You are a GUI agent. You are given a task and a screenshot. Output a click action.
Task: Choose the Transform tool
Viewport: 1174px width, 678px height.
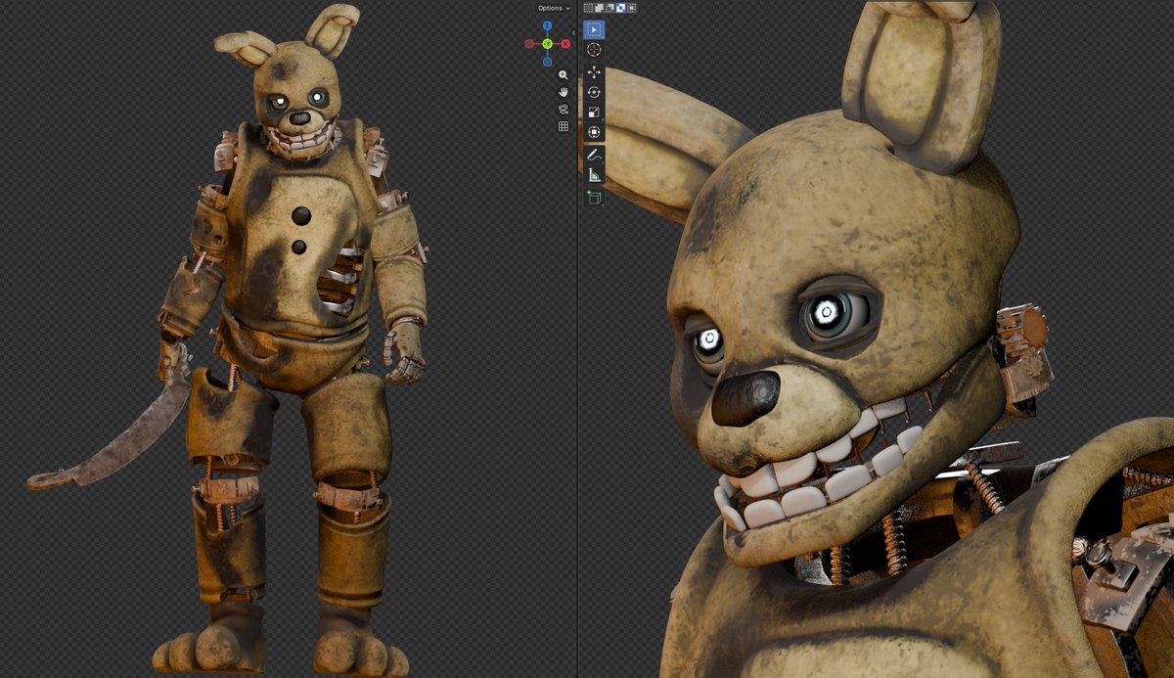pyautogui.click(x=594, y=131)
